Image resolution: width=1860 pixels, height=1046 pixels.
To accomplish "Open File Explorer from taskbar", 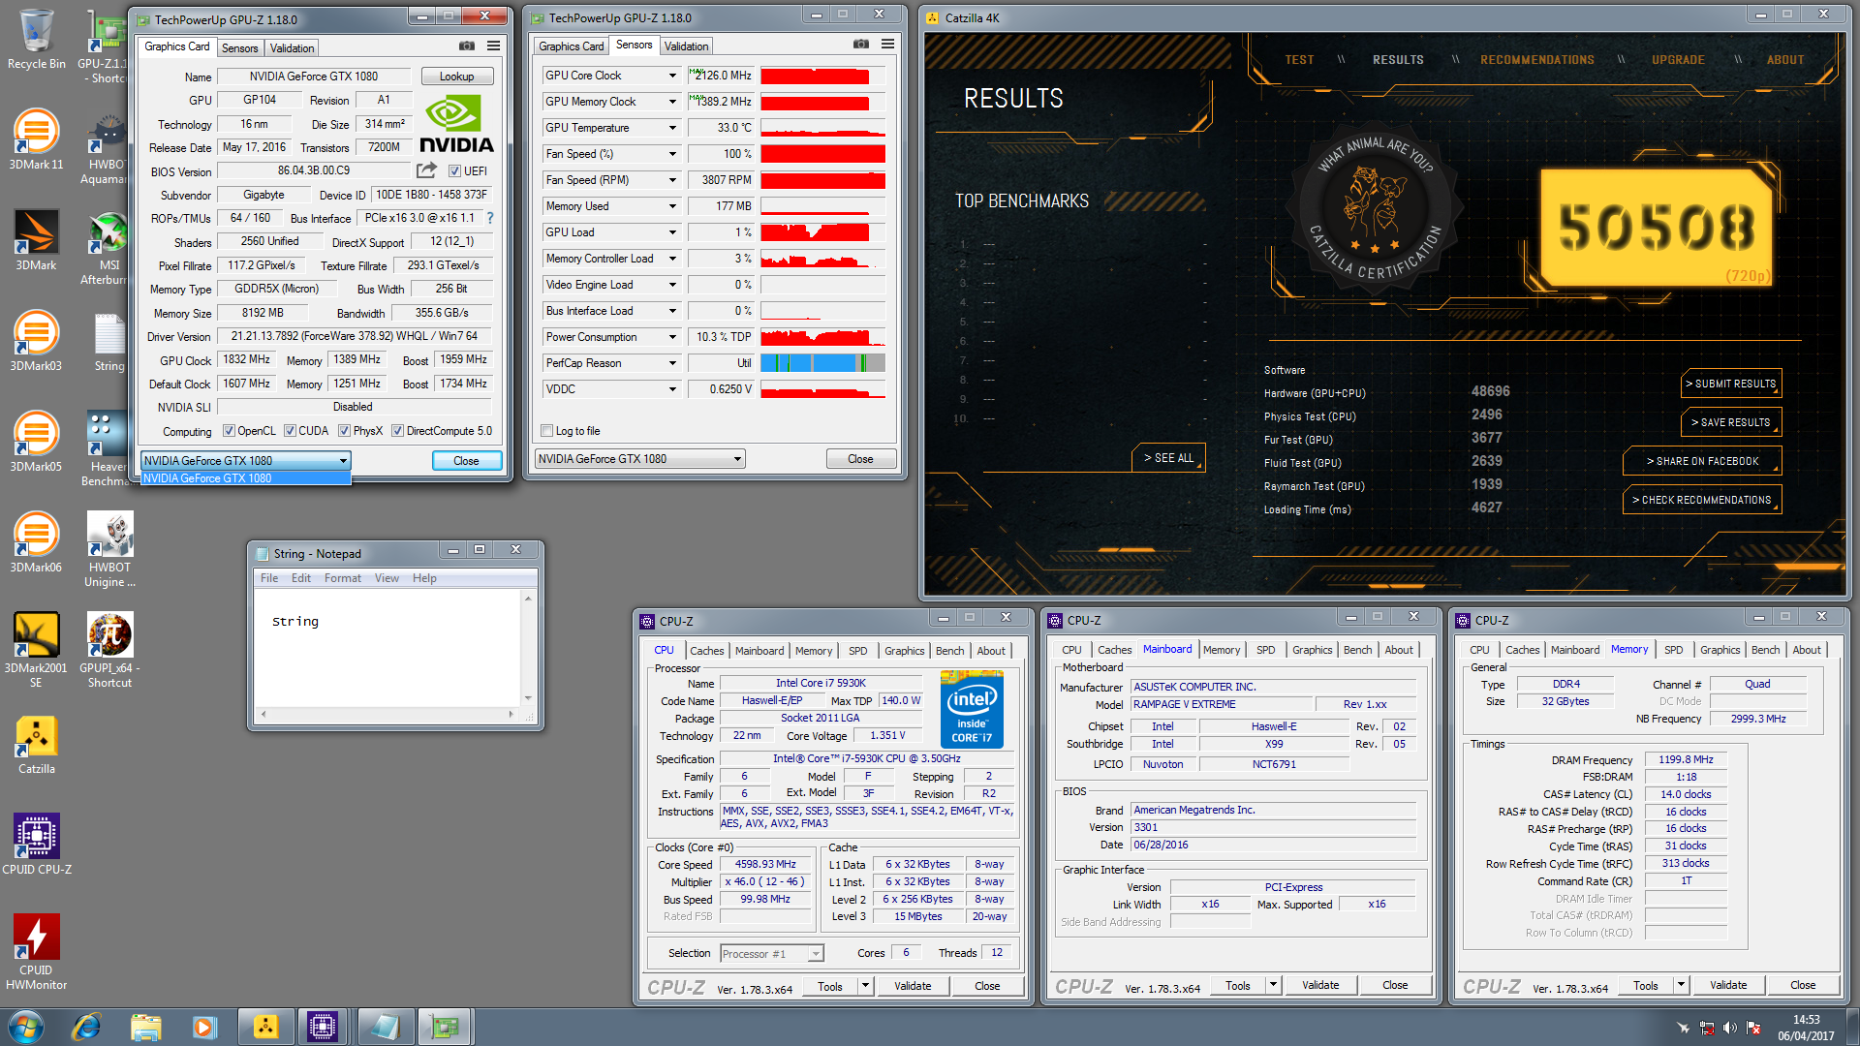I will (145, 1026).
